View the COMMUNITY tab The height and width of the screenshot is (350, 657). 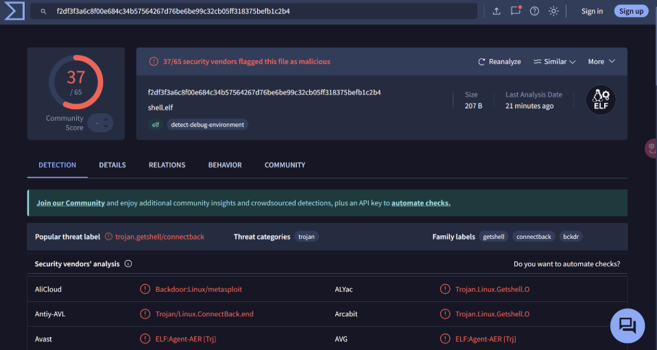pos(285,165)
